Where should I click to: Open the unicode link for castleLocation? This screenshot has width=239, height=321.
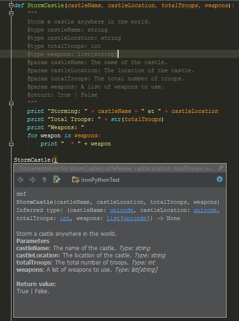(205, 210)
